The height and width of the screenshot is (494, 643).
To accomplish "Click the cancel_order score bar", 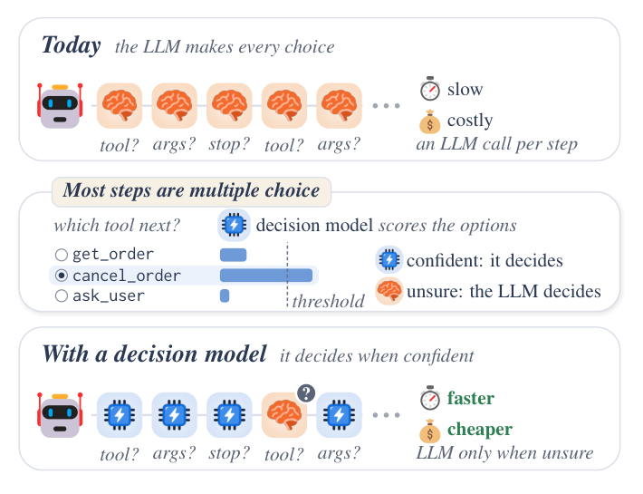I will (266, 276).
